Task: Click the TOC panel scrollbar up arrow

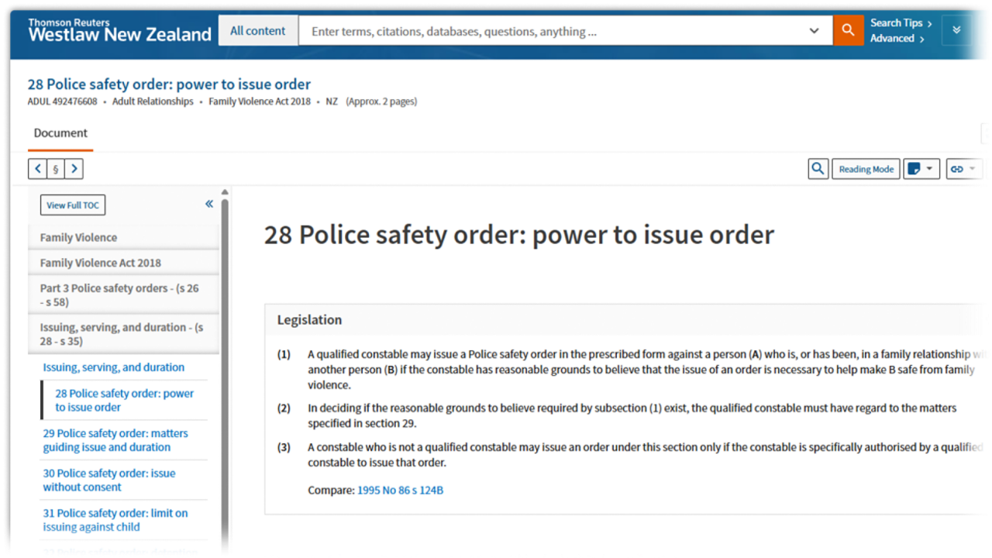Action: coord(225,192)
